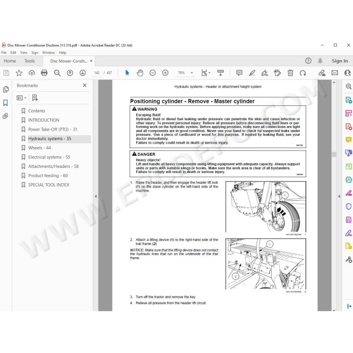
Task: Toggle scrolling mode icon
Action: pyautogui.click(x=220, y=73)
